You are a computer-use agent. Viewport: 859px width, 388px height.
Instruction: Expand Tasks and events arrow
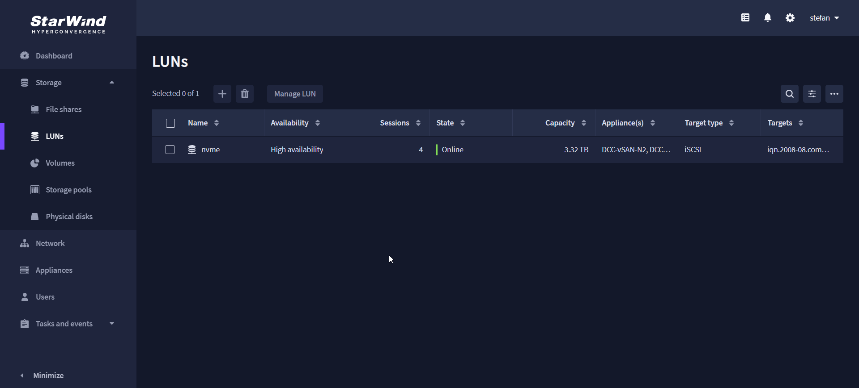[x=112, y=324]
